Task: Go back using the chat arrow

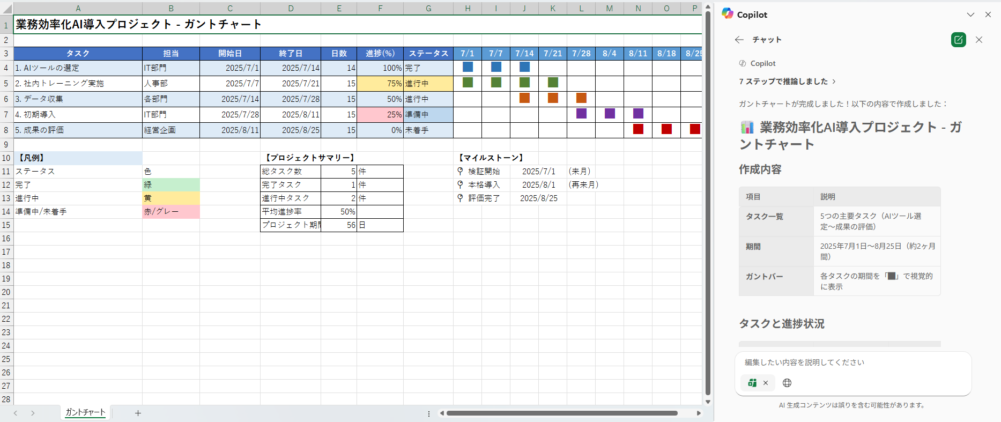Action: click(x=739, y=40)
